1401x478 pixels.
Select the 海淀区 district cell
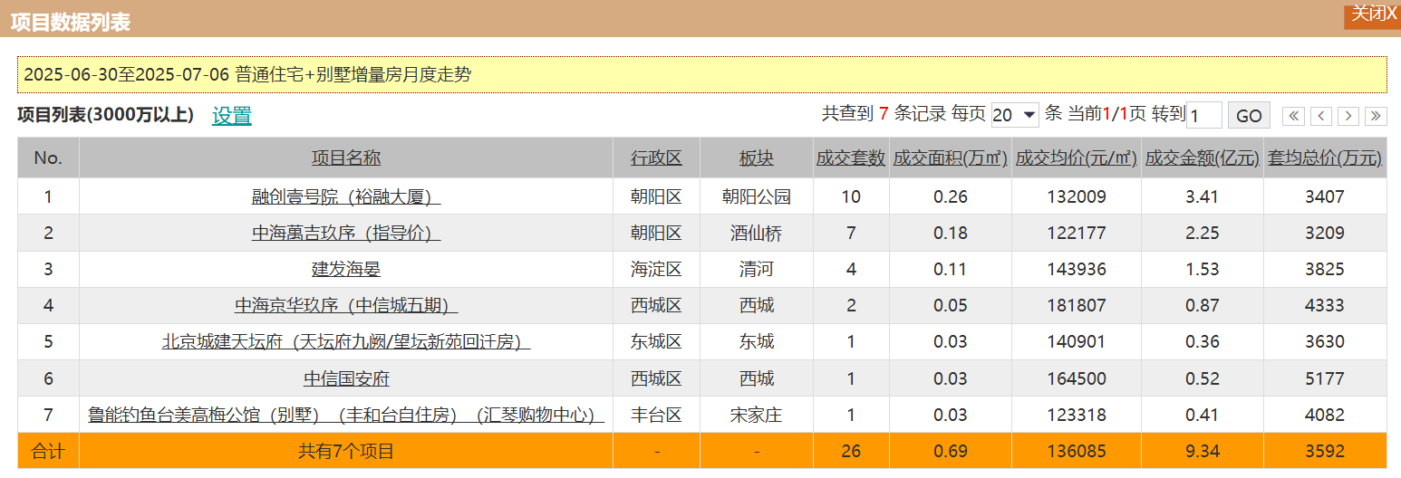click(656, 269)
